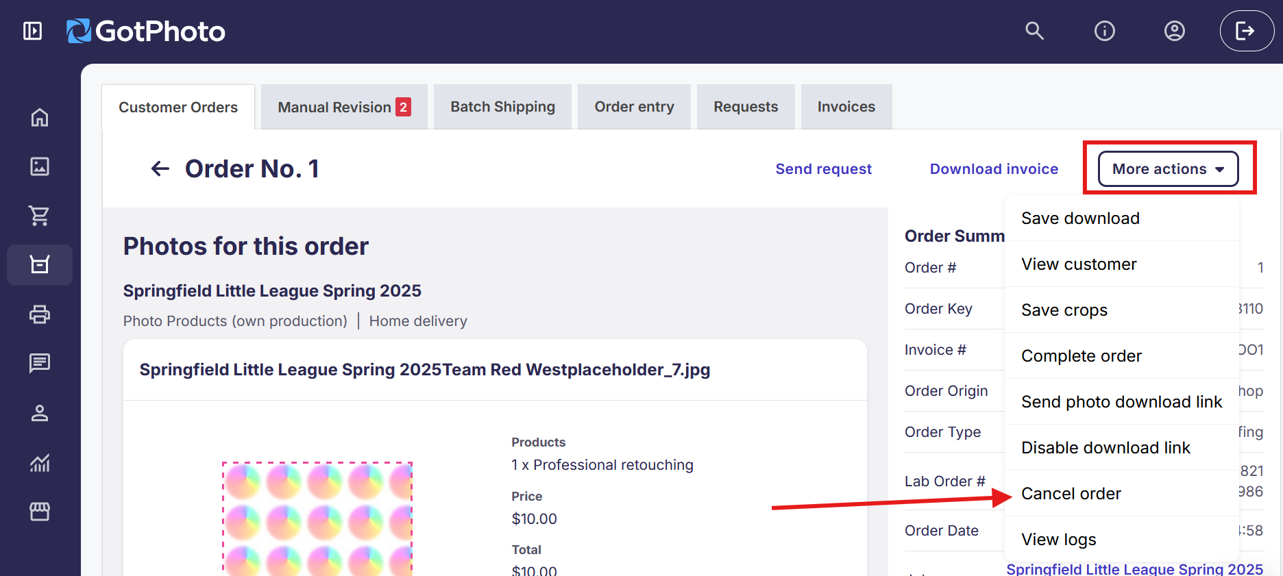Click the back arrow beside Order No. 1

pyautogui.click(x=160, y=168)
